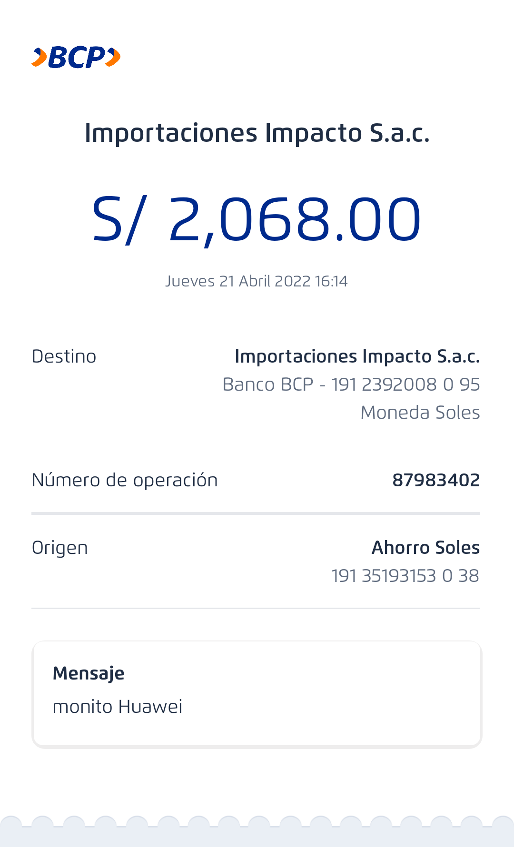Click the BCP logo
The height and width of the screenshot is (847, 514).
(x=76, y=58)
